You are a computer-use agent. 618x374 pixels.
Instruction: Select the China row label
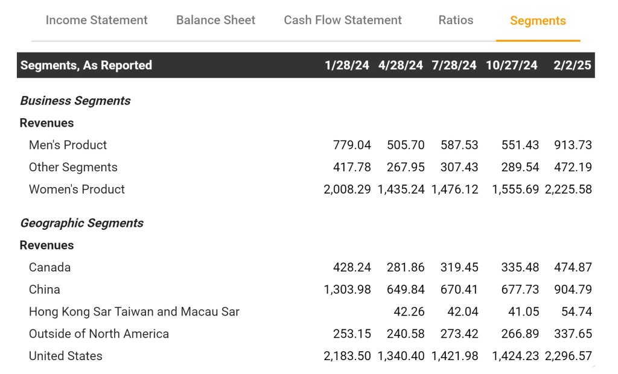[44, 290]
